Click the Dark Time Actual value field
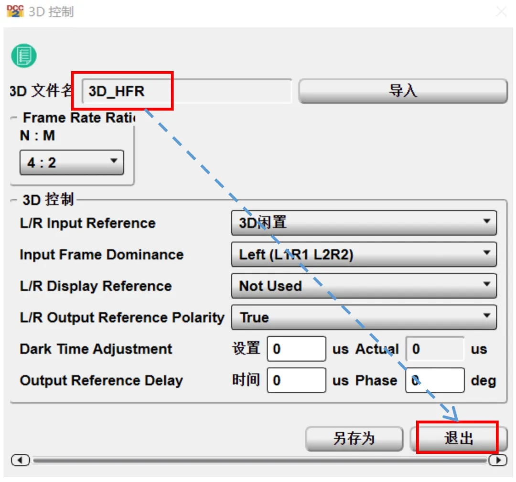Viewport: 516px width, 482px height. tap(434, 349)
